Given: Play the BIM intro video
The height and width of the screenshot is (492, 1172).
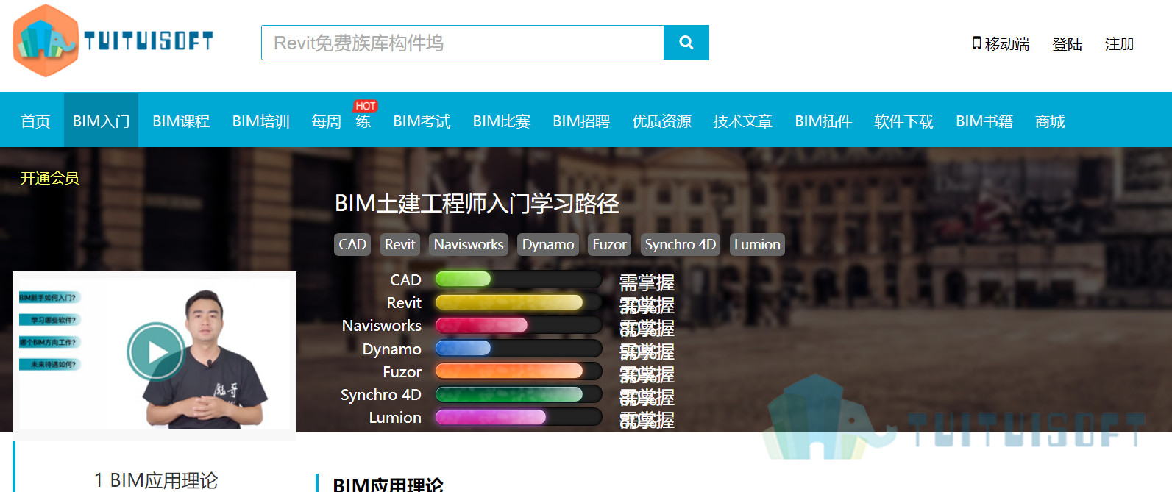Looking at the screenshot, I should pos(155,352).
